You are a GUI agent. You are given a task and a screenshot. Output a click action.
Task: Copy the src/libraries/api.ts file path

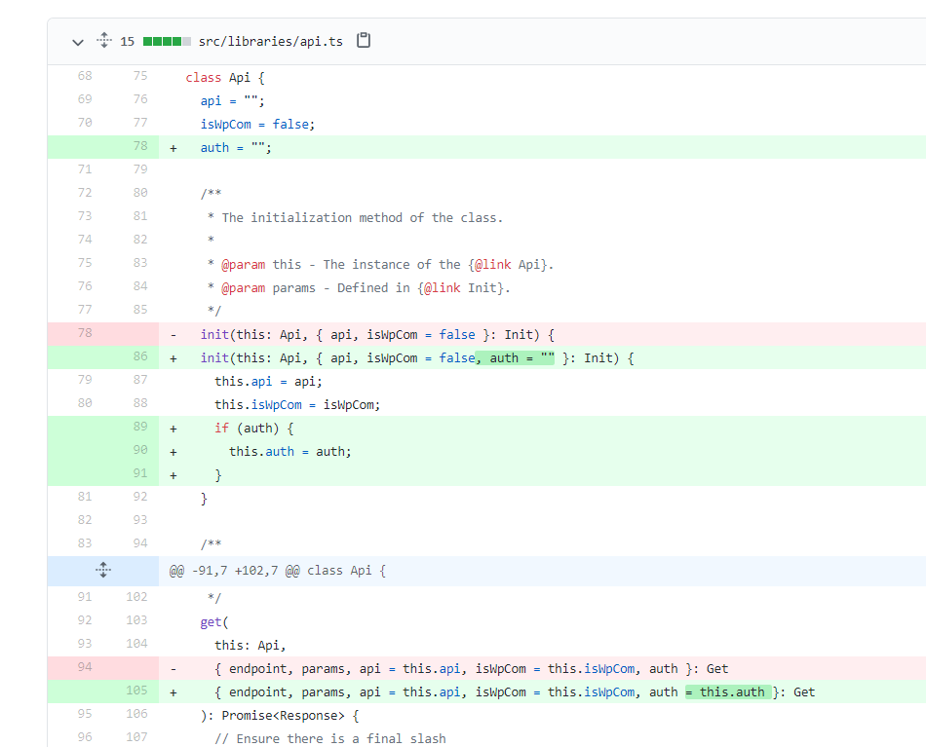click(364, 41)
